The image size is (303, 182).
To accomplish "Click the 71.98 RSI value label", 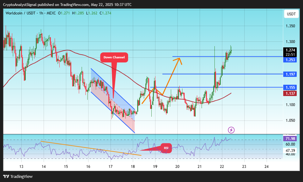I will click(x=290, y=138).
